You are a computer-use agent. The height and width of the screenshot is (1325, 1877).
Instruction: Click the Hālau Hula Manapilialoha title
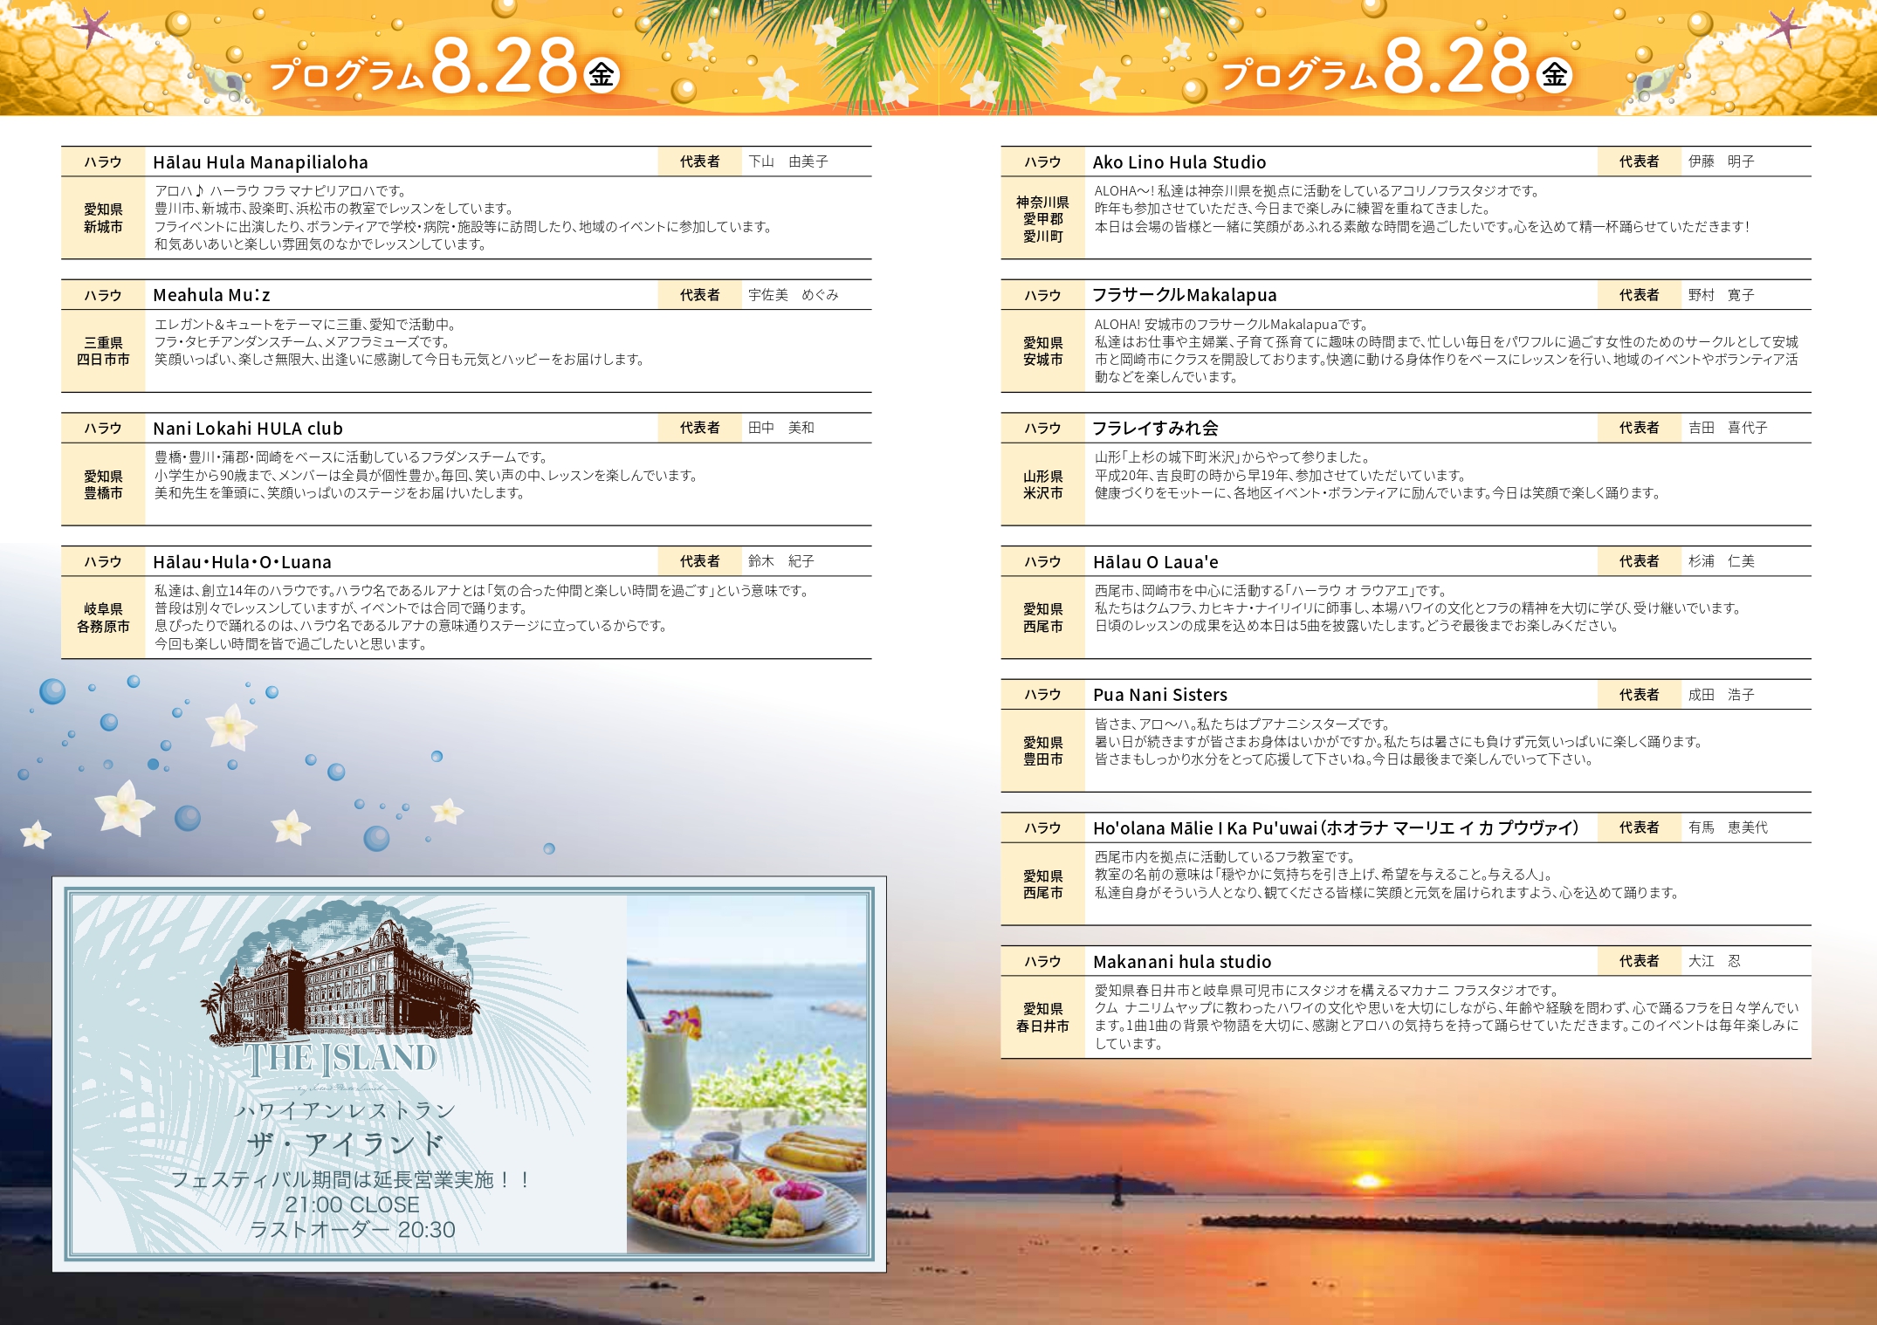tap(260, 162)
